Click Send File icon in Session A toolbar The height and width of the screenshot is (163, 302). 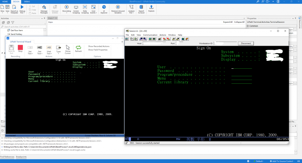[x=141, y=39]
